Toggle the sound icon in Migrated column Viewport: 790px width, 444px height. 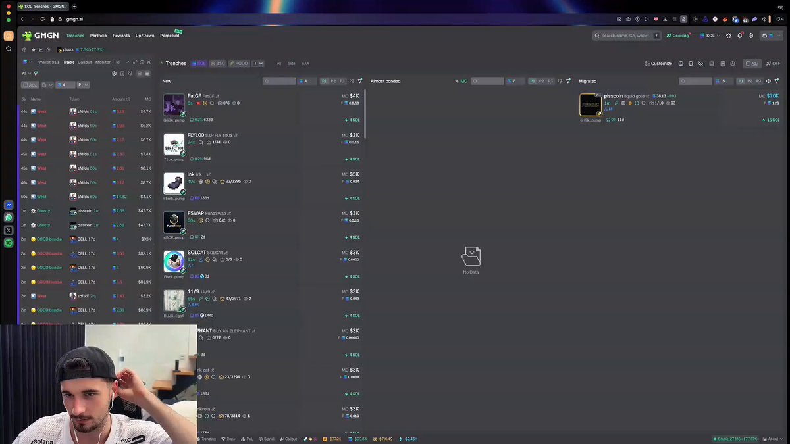(x=768, y=81)
